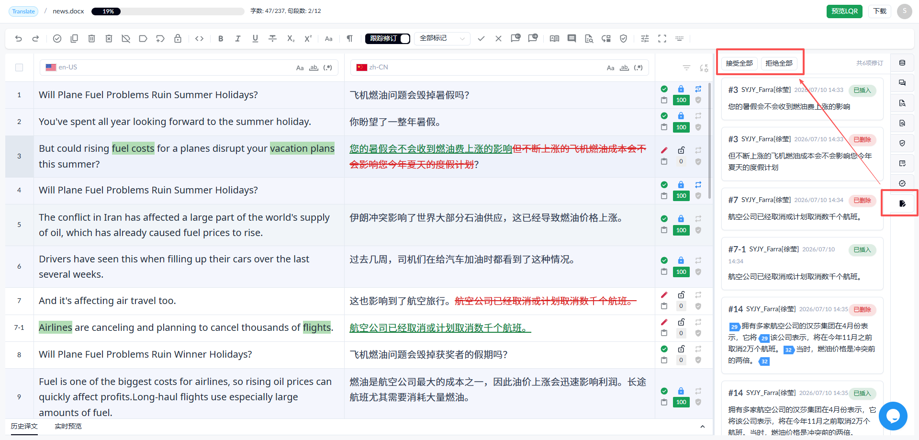This screenshot has height=440, width=919.
Task: Open the segment filter icon dropdown
Action: click(x=686, y=68)
